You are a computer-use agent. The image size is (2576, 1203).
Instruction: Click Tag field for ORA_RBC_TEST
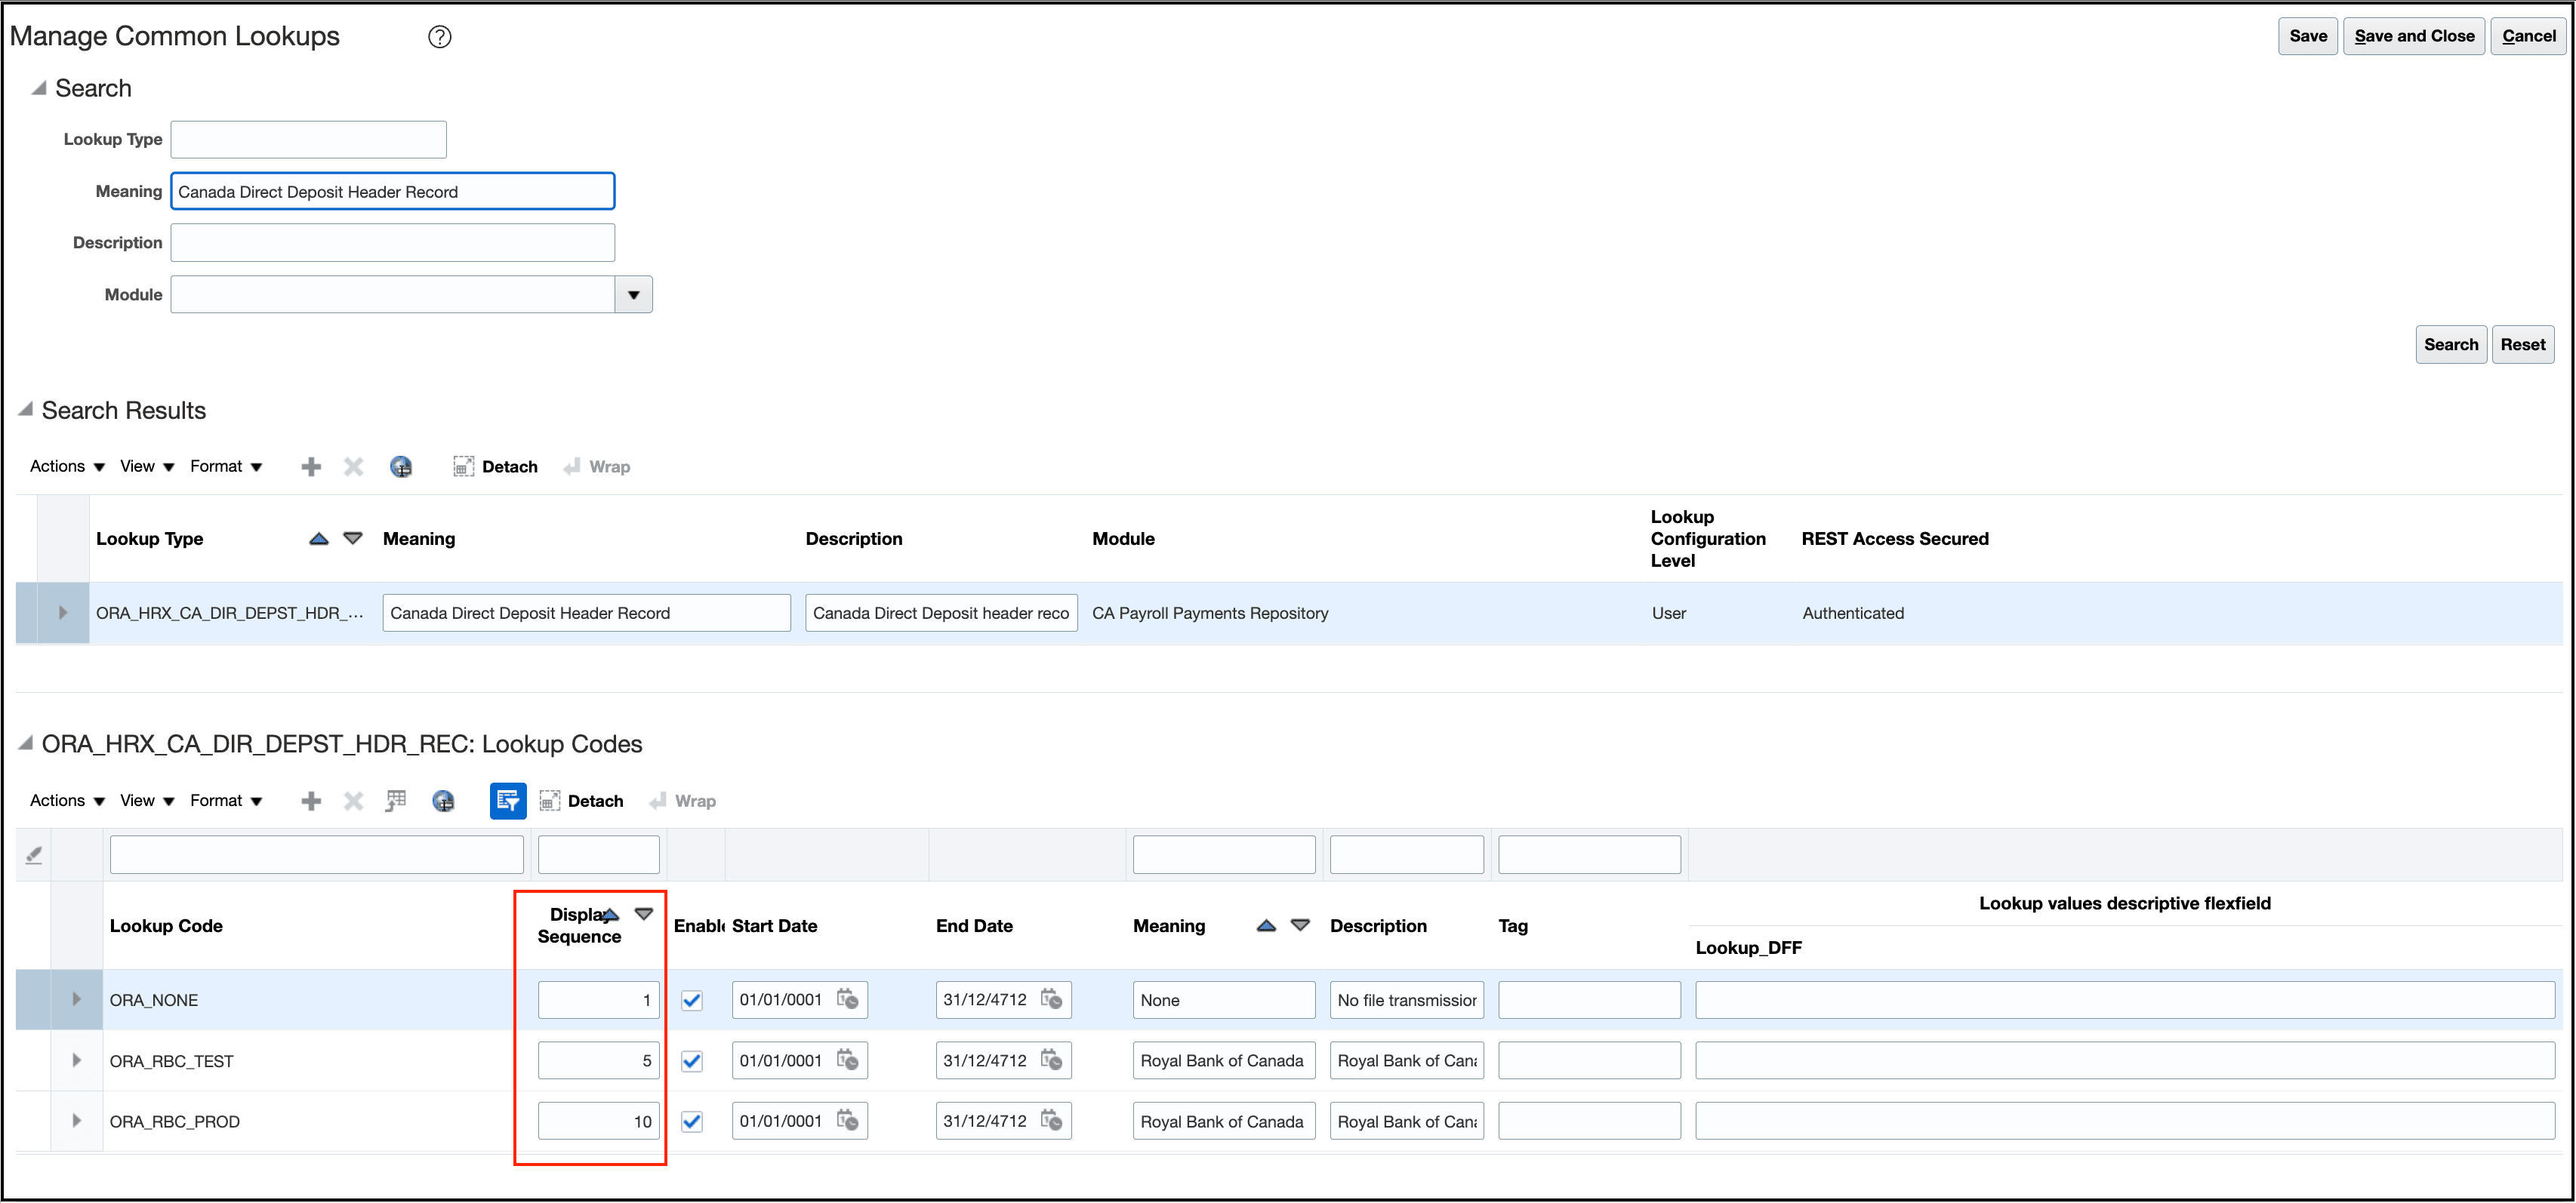(x=1589, y=1061)
